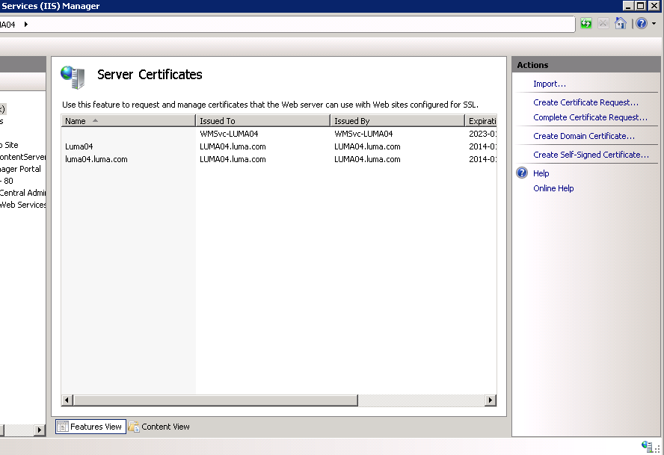This screenshot has width=664, height=455.
Task: Open Help link in Actions pane
Action: 541,173
